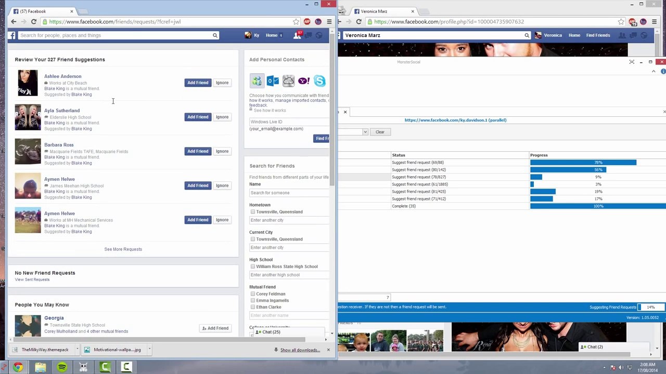Click the hometown Enter another city field

point(289,220)
